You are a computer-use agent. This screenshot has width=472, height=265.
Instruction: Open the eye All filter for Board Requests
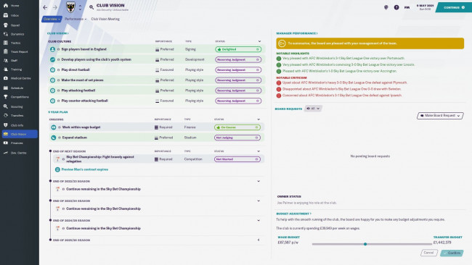point(313,109)
